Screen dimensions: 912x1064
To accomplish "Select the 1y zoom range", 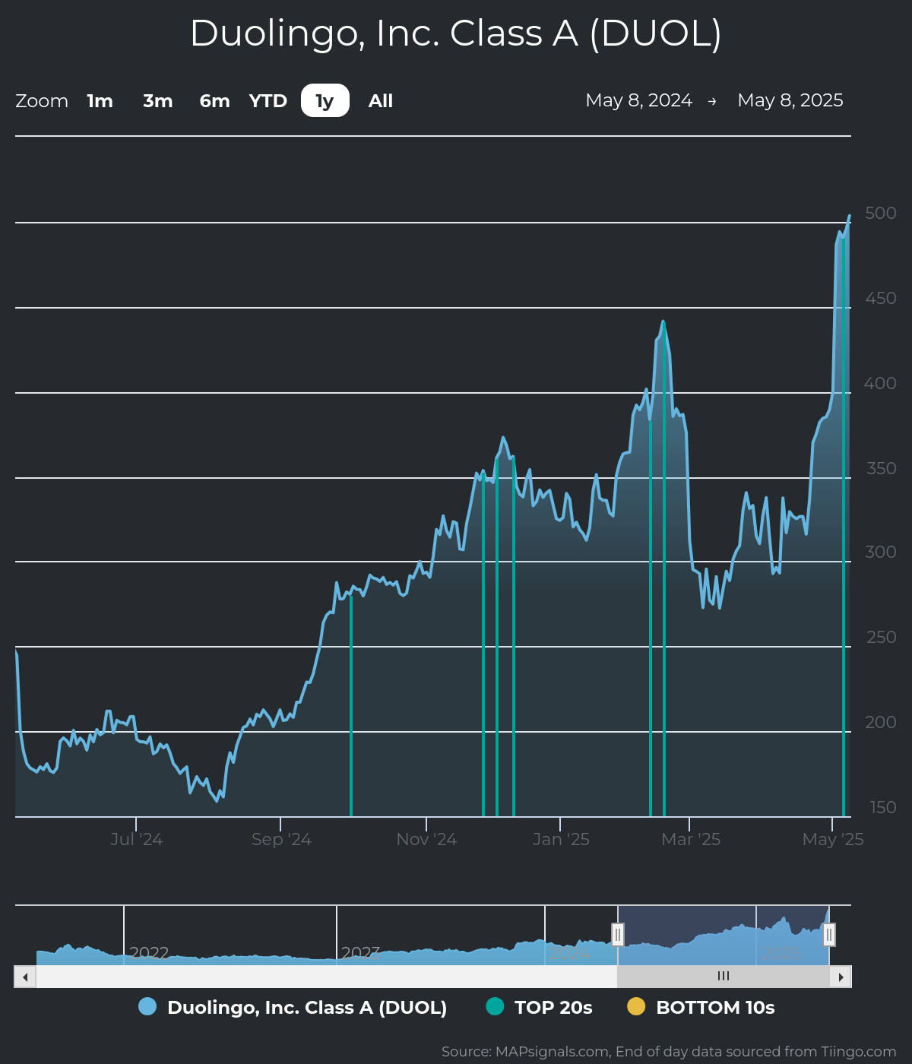I will 325,101.
